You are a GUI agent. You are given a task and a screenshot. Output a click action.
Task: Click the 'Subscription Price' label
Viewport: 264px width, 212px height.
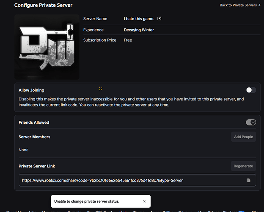[x=100, y=40]
